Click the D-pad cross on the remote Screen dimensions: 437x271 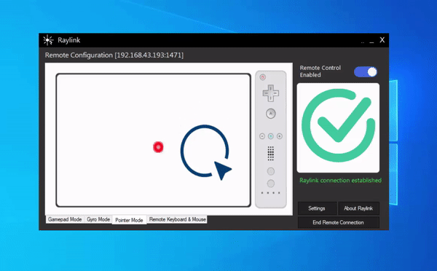tap(271, 93)
